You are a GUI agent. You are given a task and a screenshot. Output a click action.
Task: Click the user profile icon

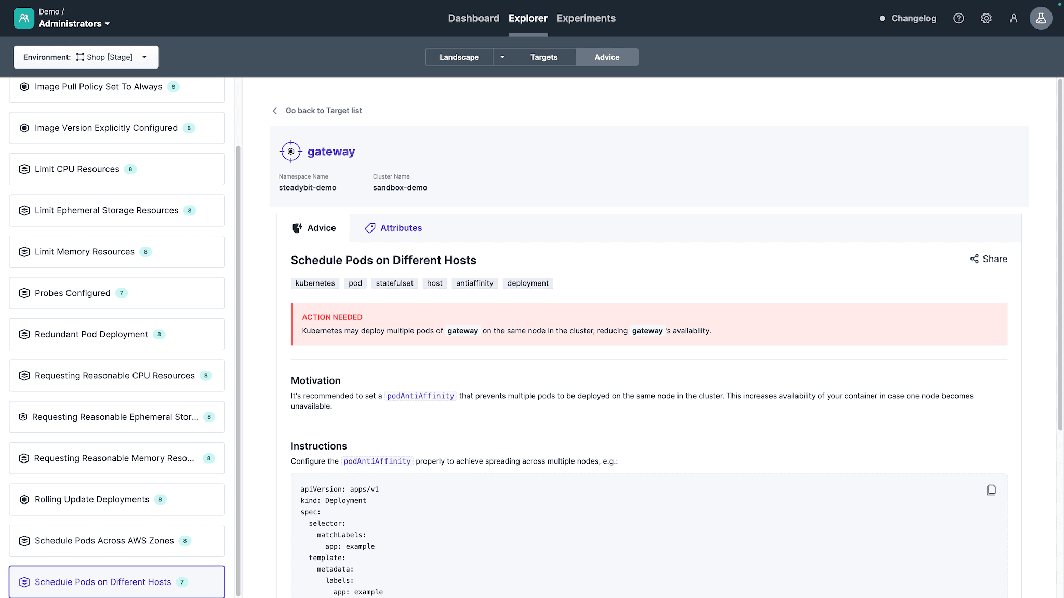coord(1013,18)
